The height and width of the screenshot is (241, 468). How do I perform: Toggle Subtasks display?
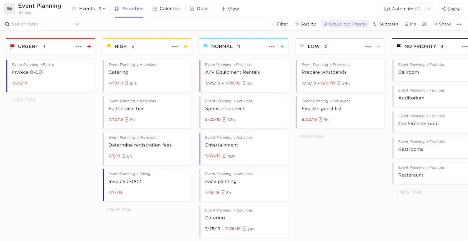pyautogui.click(x=386, y=24)
